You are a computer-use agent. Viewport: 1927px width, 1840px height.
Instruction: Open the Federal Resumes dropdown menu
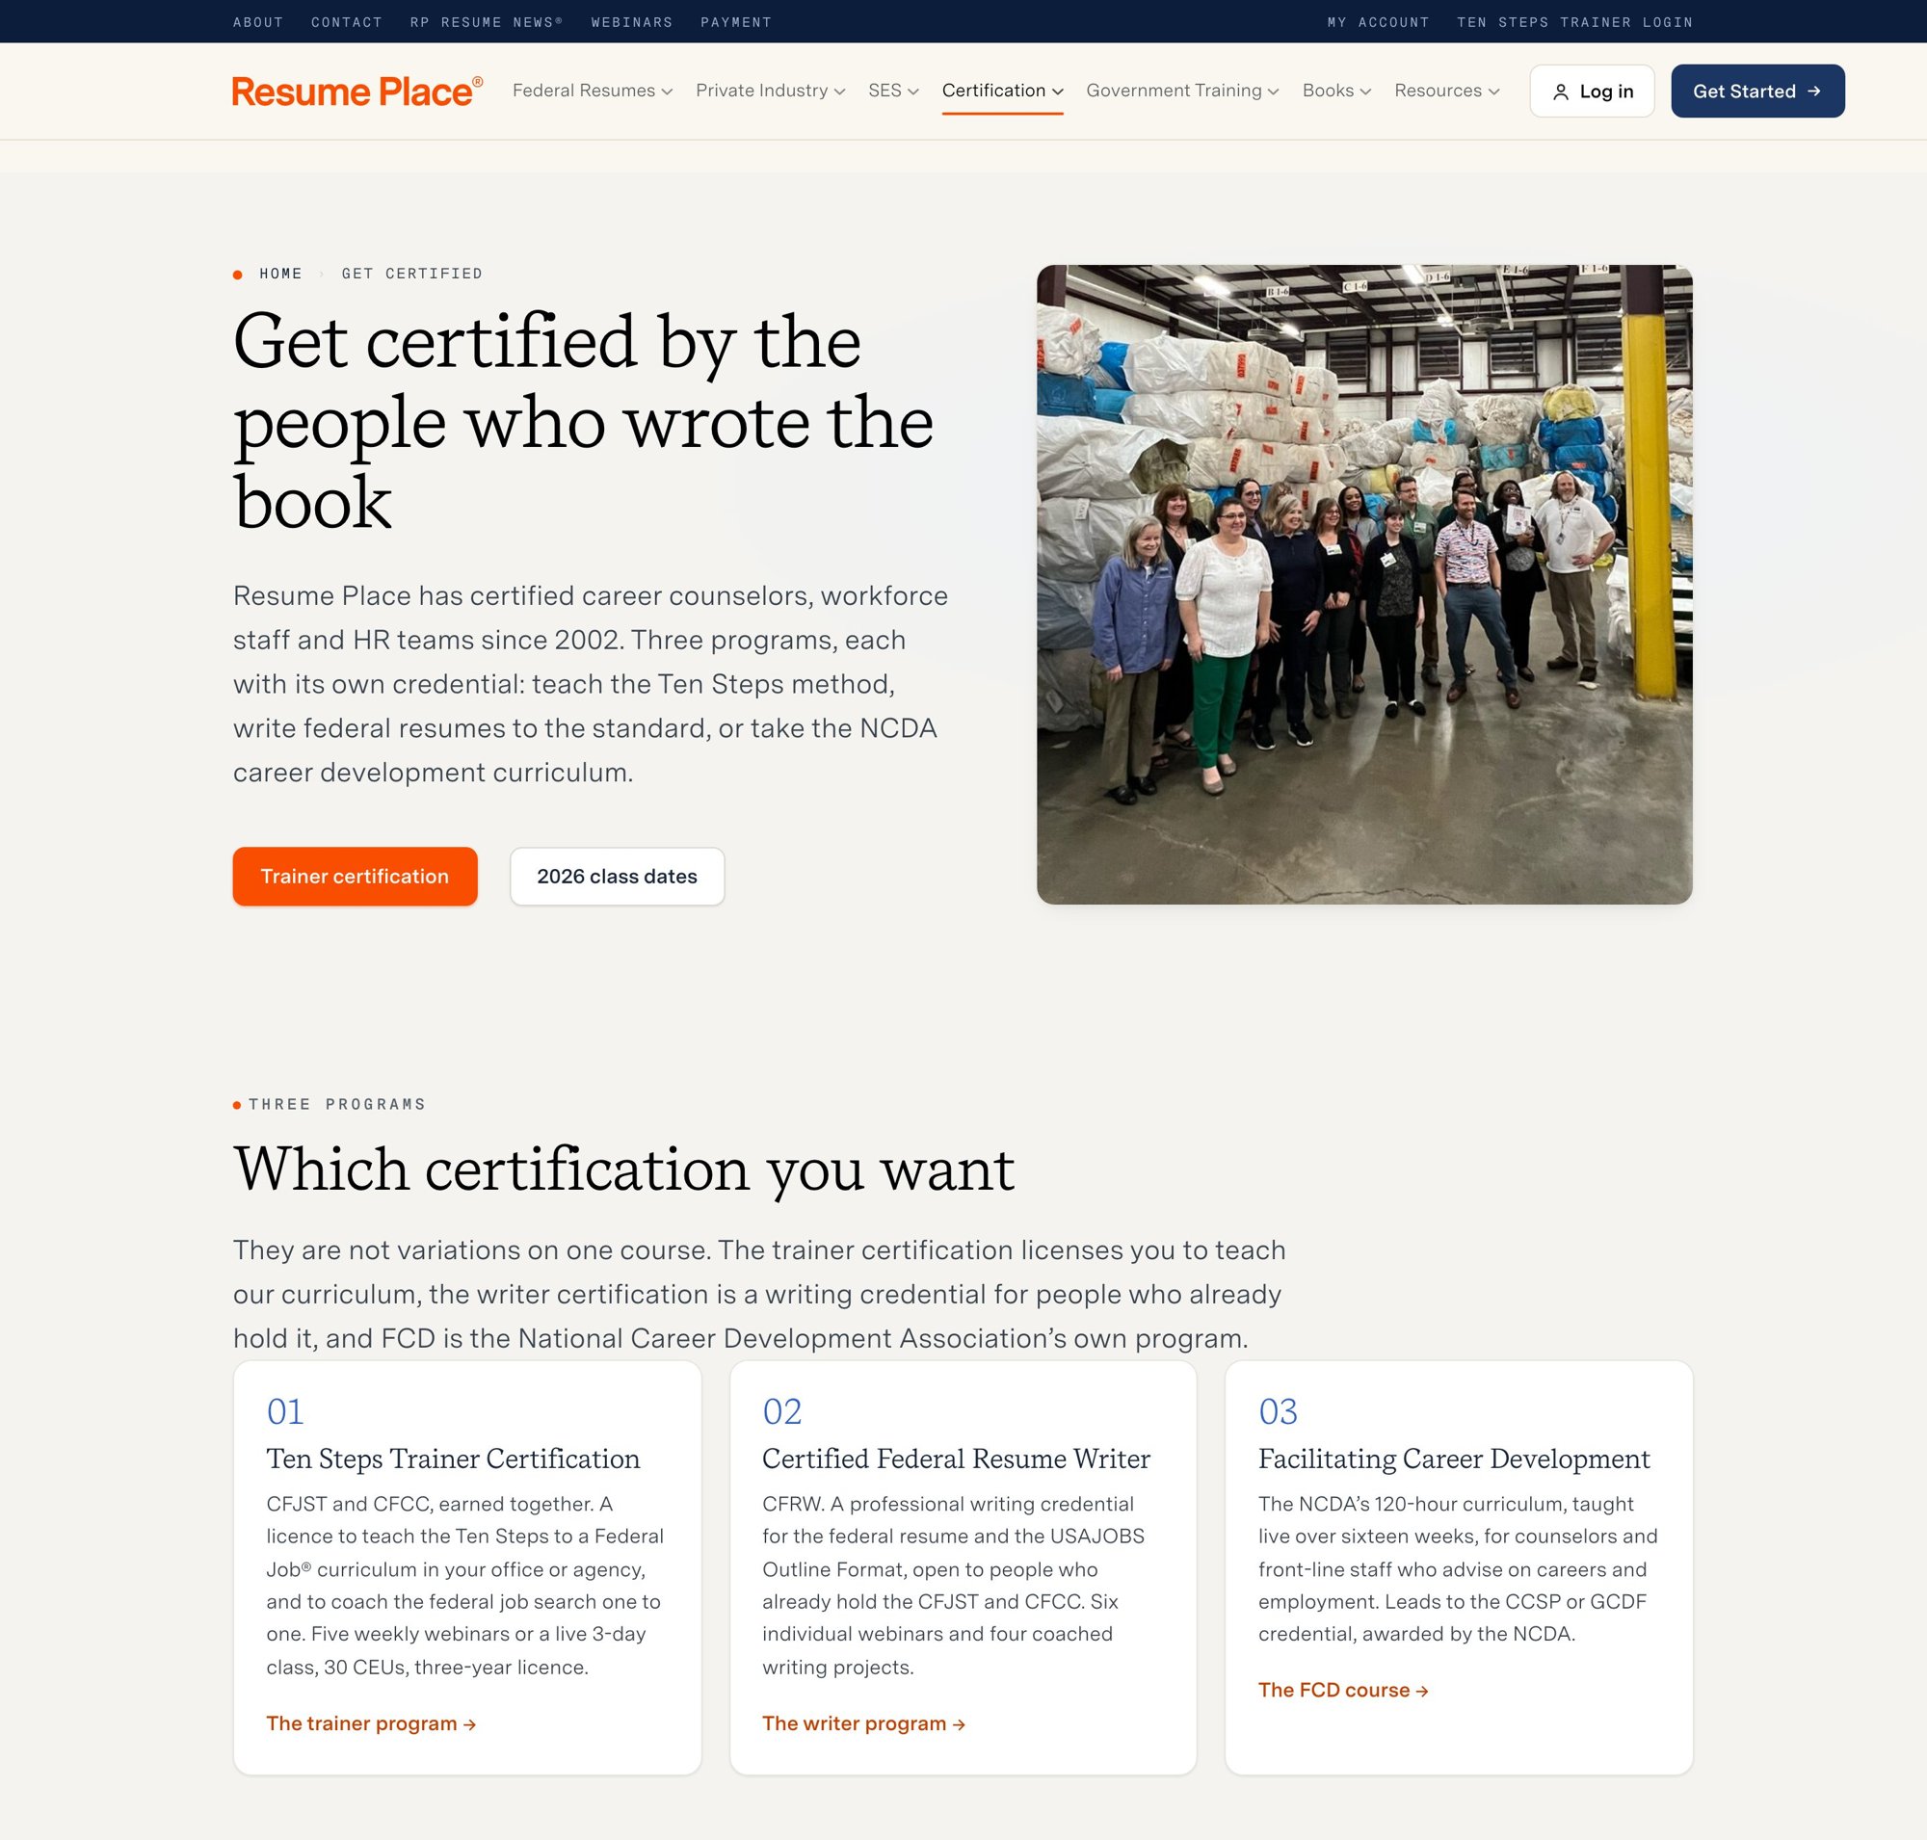point(593,91)
